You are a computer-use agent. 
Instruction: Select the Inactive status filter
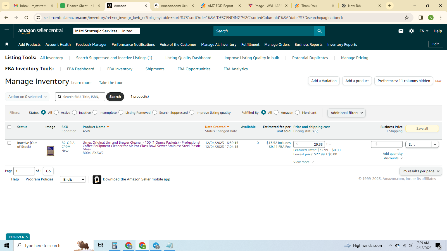click(x=75, y=112)
